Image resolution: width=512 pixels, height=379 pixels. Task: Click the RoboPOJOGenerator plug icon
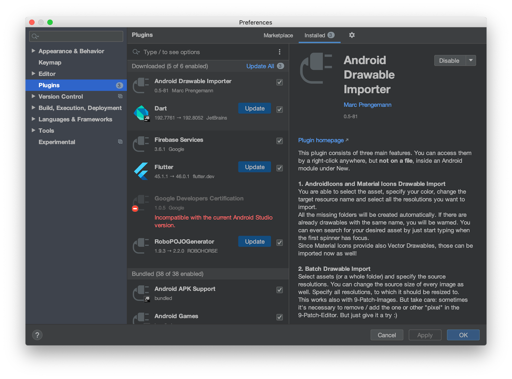pyautogui.click(x=141, y=246)
